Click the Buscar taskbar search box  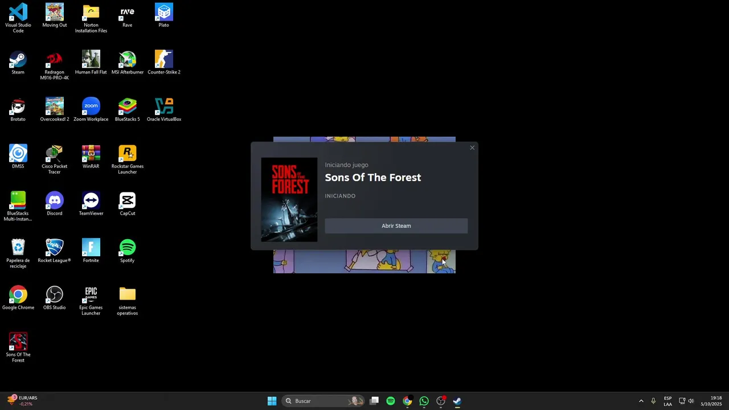324,401
